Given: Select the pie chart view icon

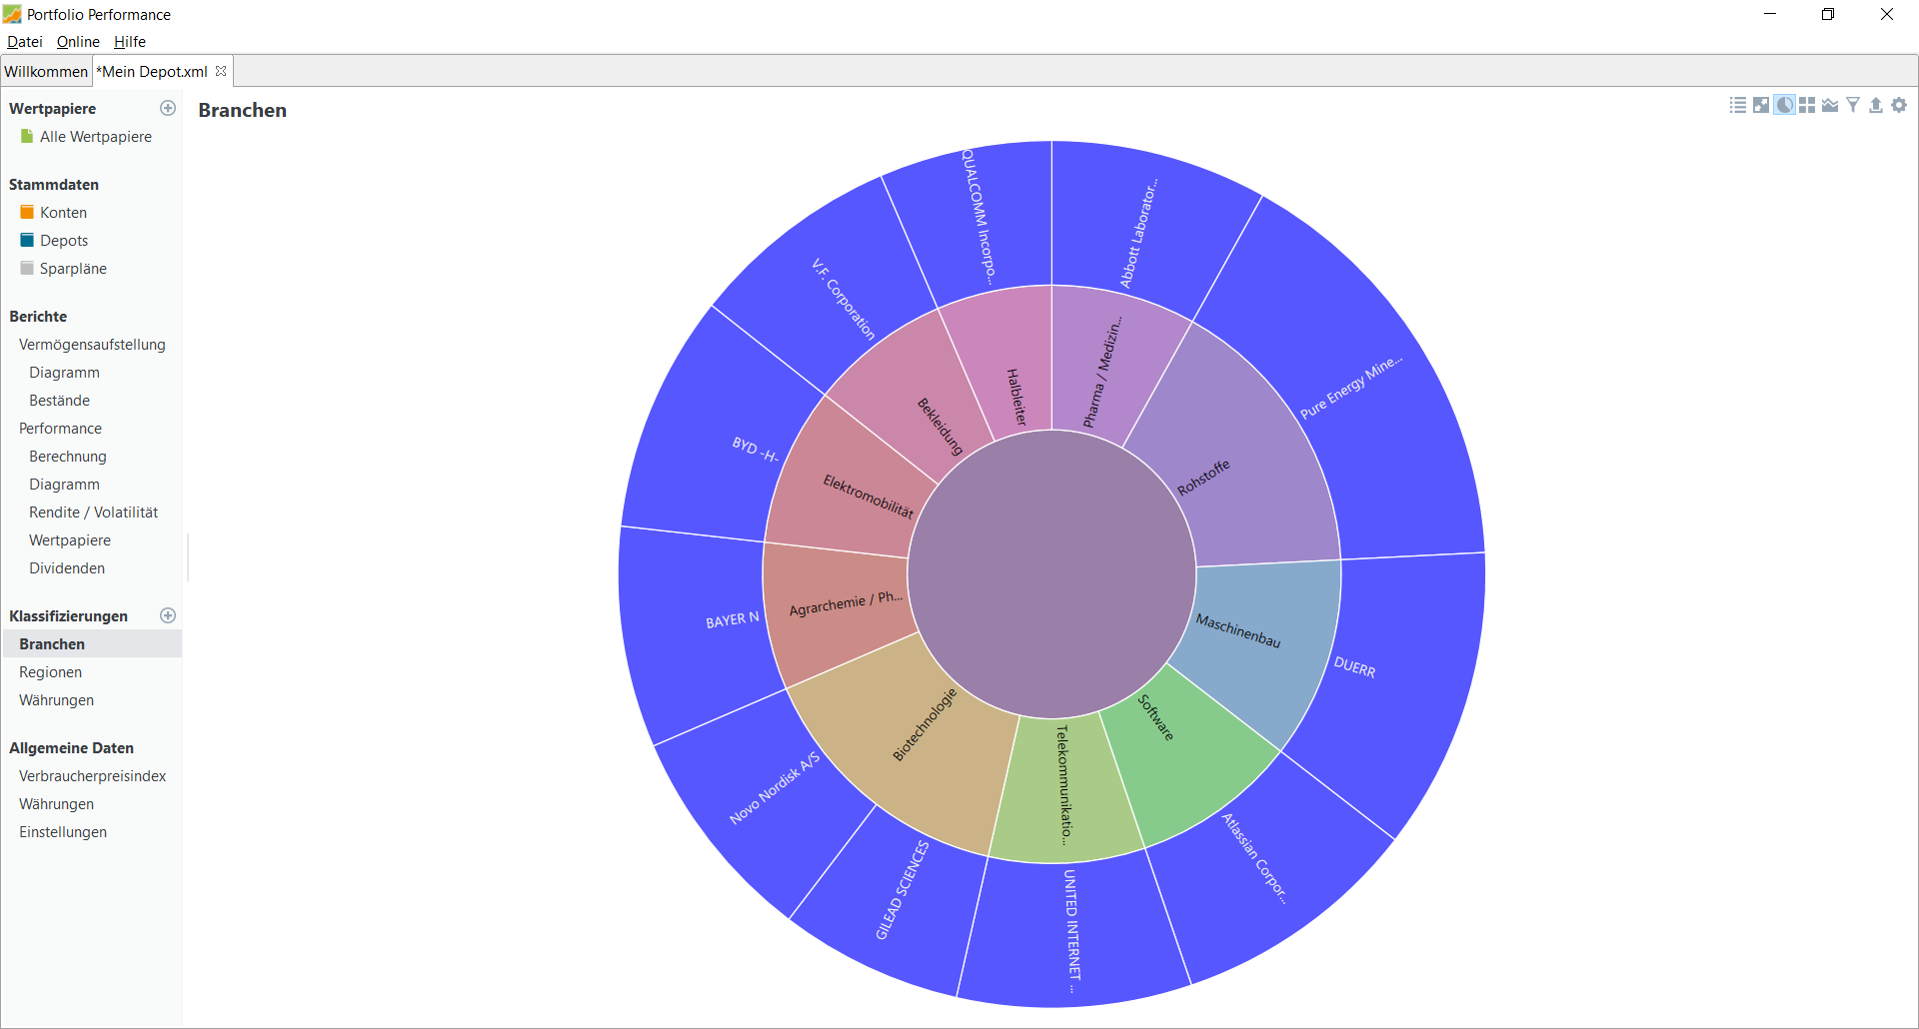Looking at the screenshot, I should (1784, 105).
